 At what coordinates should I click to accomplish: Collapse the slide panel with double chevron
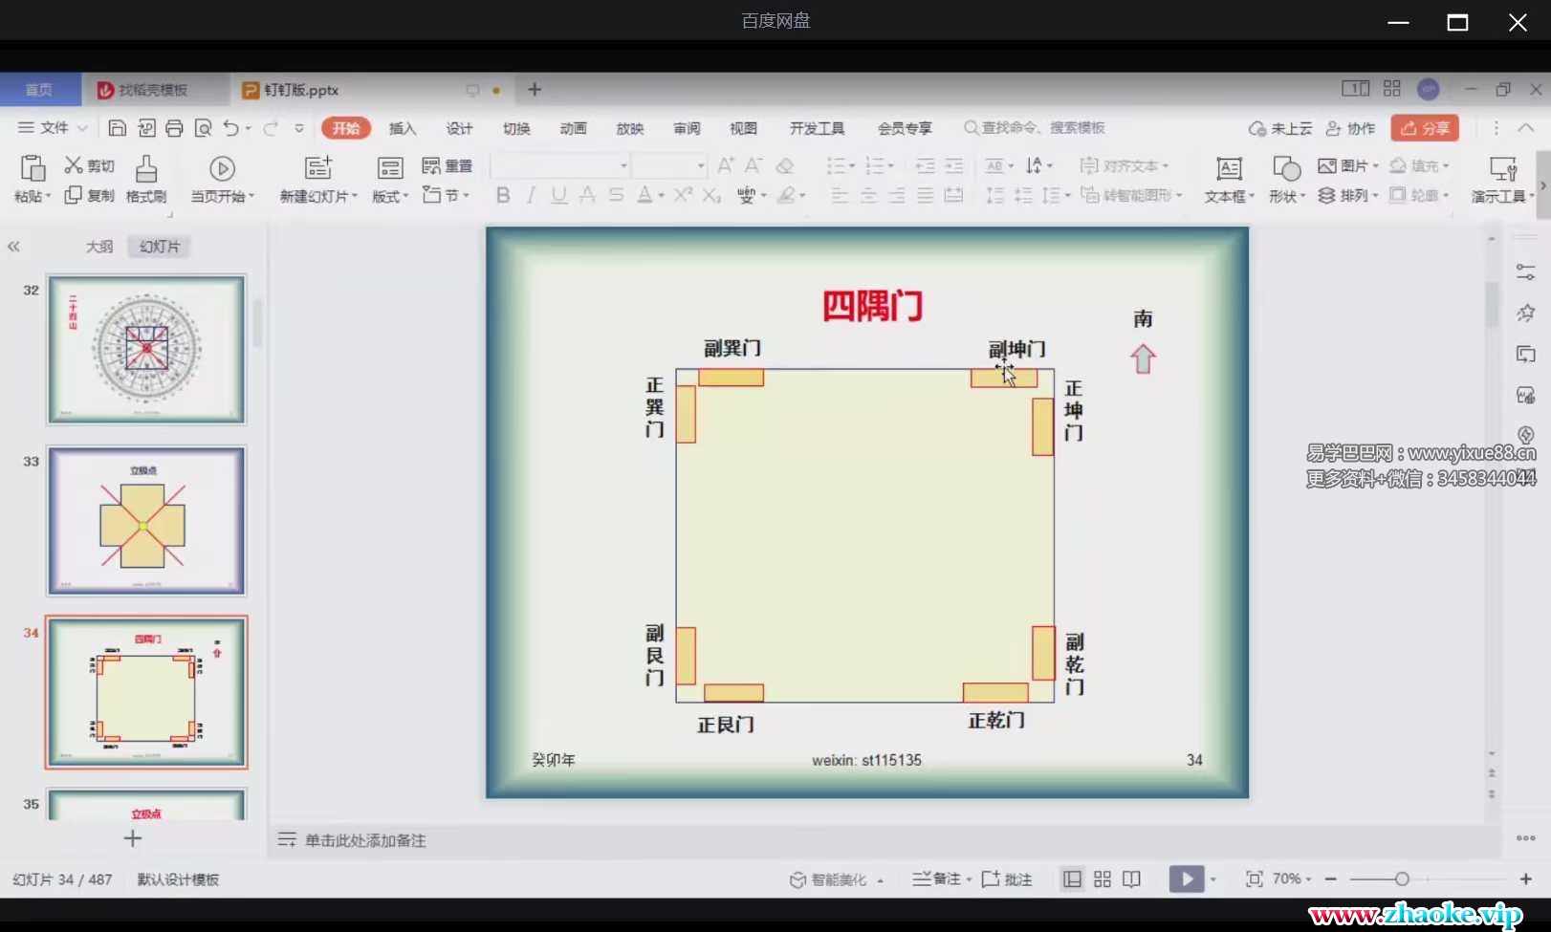tap(13, 247)
